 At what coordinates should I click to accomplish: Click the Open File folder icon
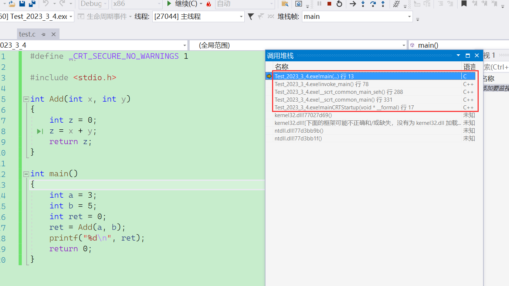click(12, 4)
